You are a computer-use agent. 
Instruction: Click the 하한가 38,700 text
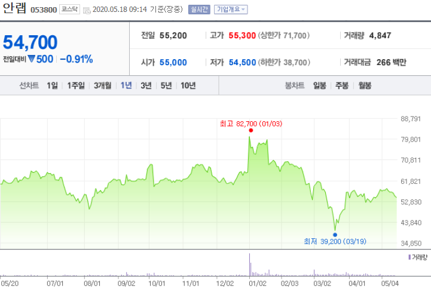coord(284,63)
